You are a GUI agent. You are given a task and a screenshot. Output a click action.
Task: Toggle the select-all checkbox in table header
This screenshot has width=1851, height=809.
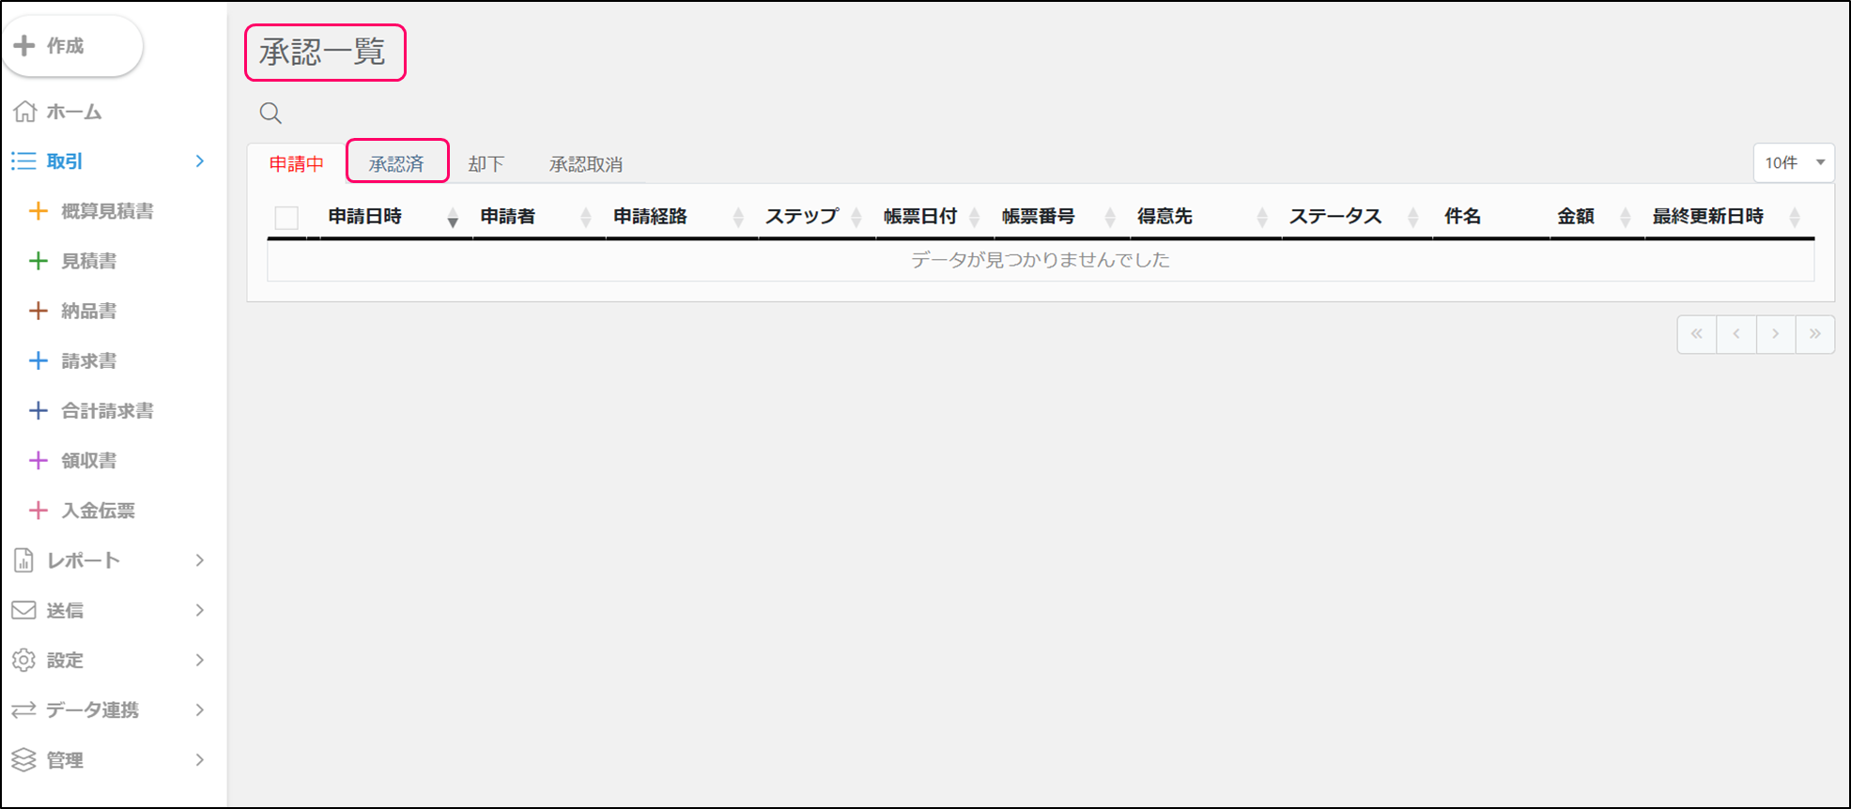pyautogui.click(x=286, y=218)
